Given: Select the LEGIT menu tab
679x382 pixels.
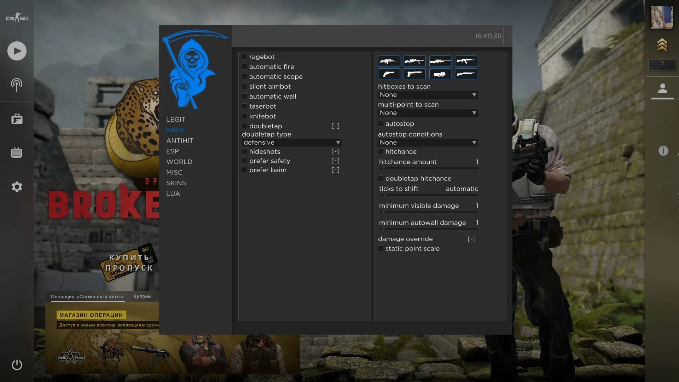Looking at the screenshot, I should click(x=175, y=120).
